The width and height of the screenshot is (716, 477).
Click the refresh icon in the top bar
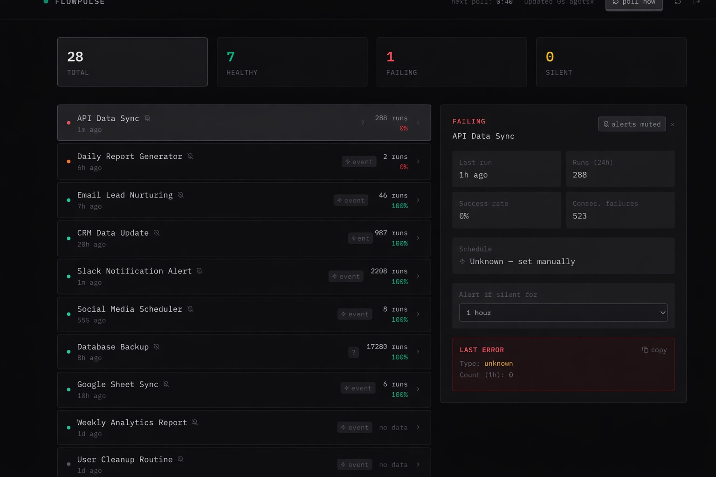click(x=678, y=2)
